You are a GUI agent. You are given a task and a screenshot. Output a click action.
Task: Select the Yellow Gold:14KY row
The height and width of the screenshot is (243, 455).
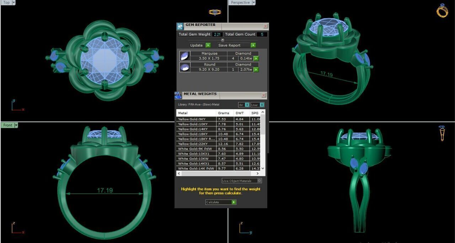[x=219, y=129]
